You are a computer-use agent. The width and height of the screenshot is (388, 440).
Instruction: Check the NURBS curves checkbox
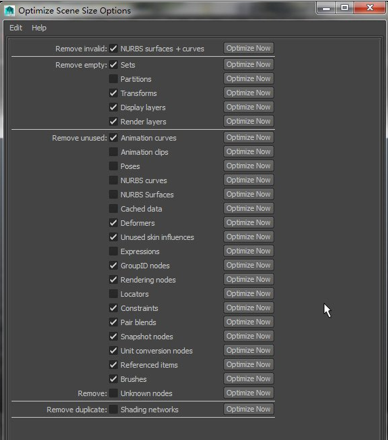coord(113,180)
